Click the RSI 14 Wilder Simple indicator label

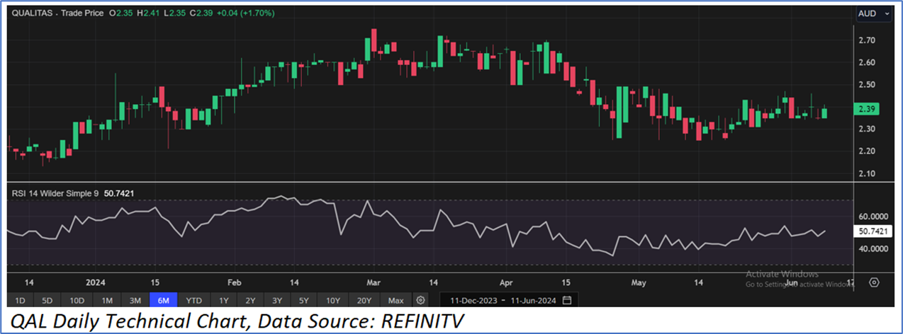tap(52, 192)
